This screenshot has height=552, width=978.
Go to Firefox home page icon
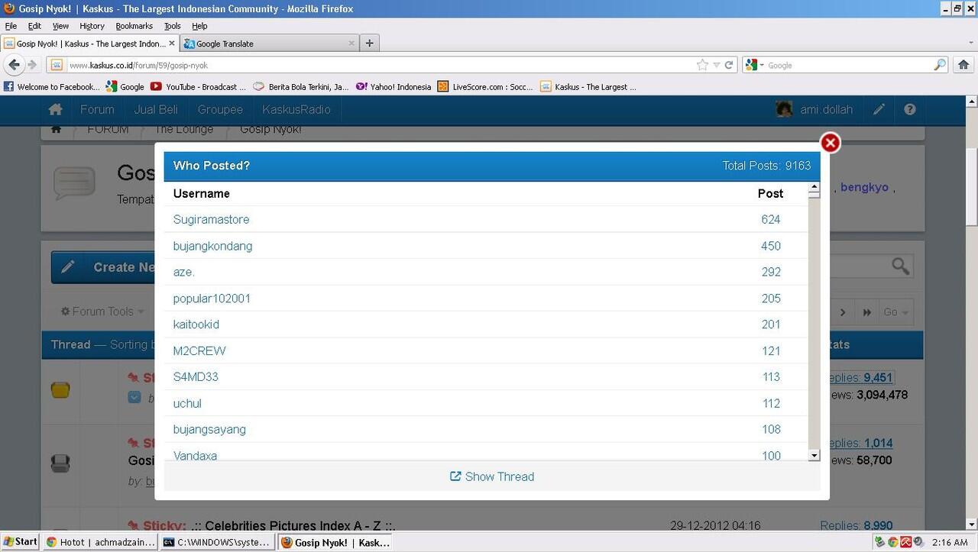(x=963, y=65)
